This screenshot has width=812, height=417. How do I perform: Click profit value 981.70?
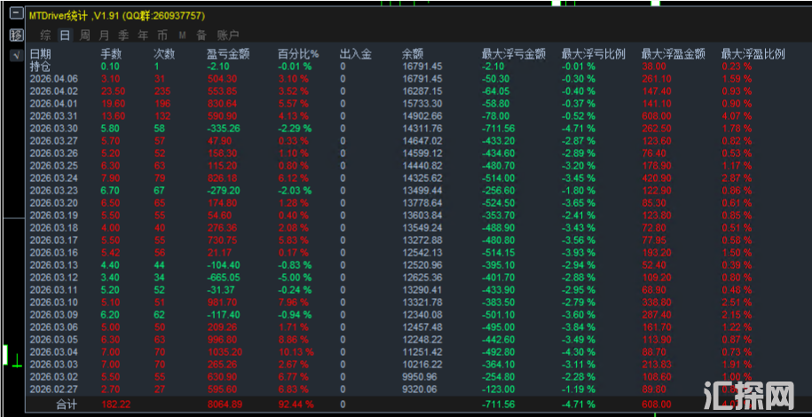pos(222,302)
